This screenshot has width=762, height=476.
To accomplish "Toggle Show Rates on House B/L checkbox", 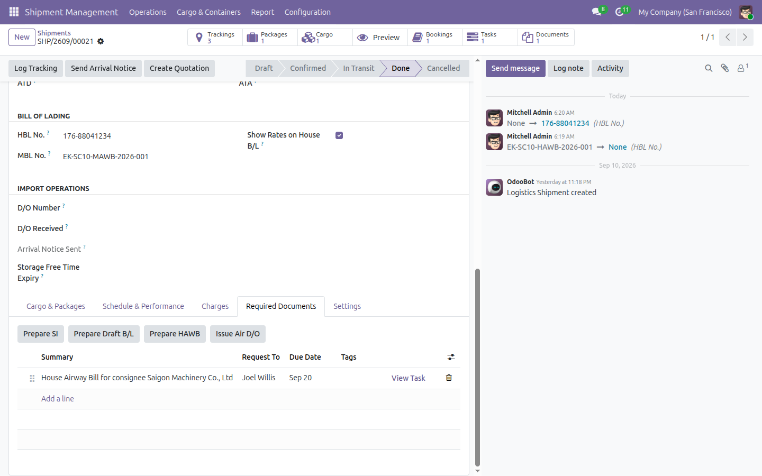I will click(x=339, y=135).
